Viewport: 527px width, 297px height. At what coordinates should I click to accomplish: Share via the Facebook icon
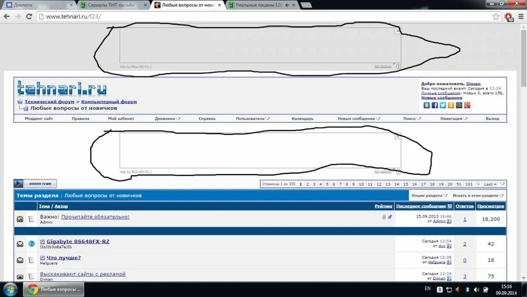(x=435, y=105)
